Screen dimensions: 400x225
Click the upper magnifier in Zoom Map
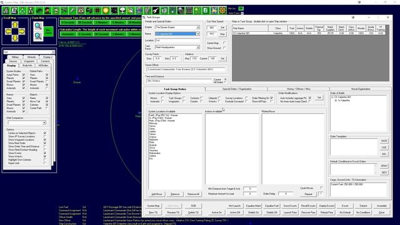38,26
